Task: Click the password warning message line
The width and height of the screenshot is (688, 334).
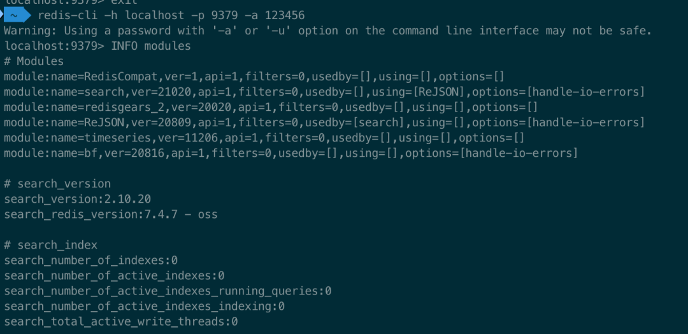Action: 327,31
